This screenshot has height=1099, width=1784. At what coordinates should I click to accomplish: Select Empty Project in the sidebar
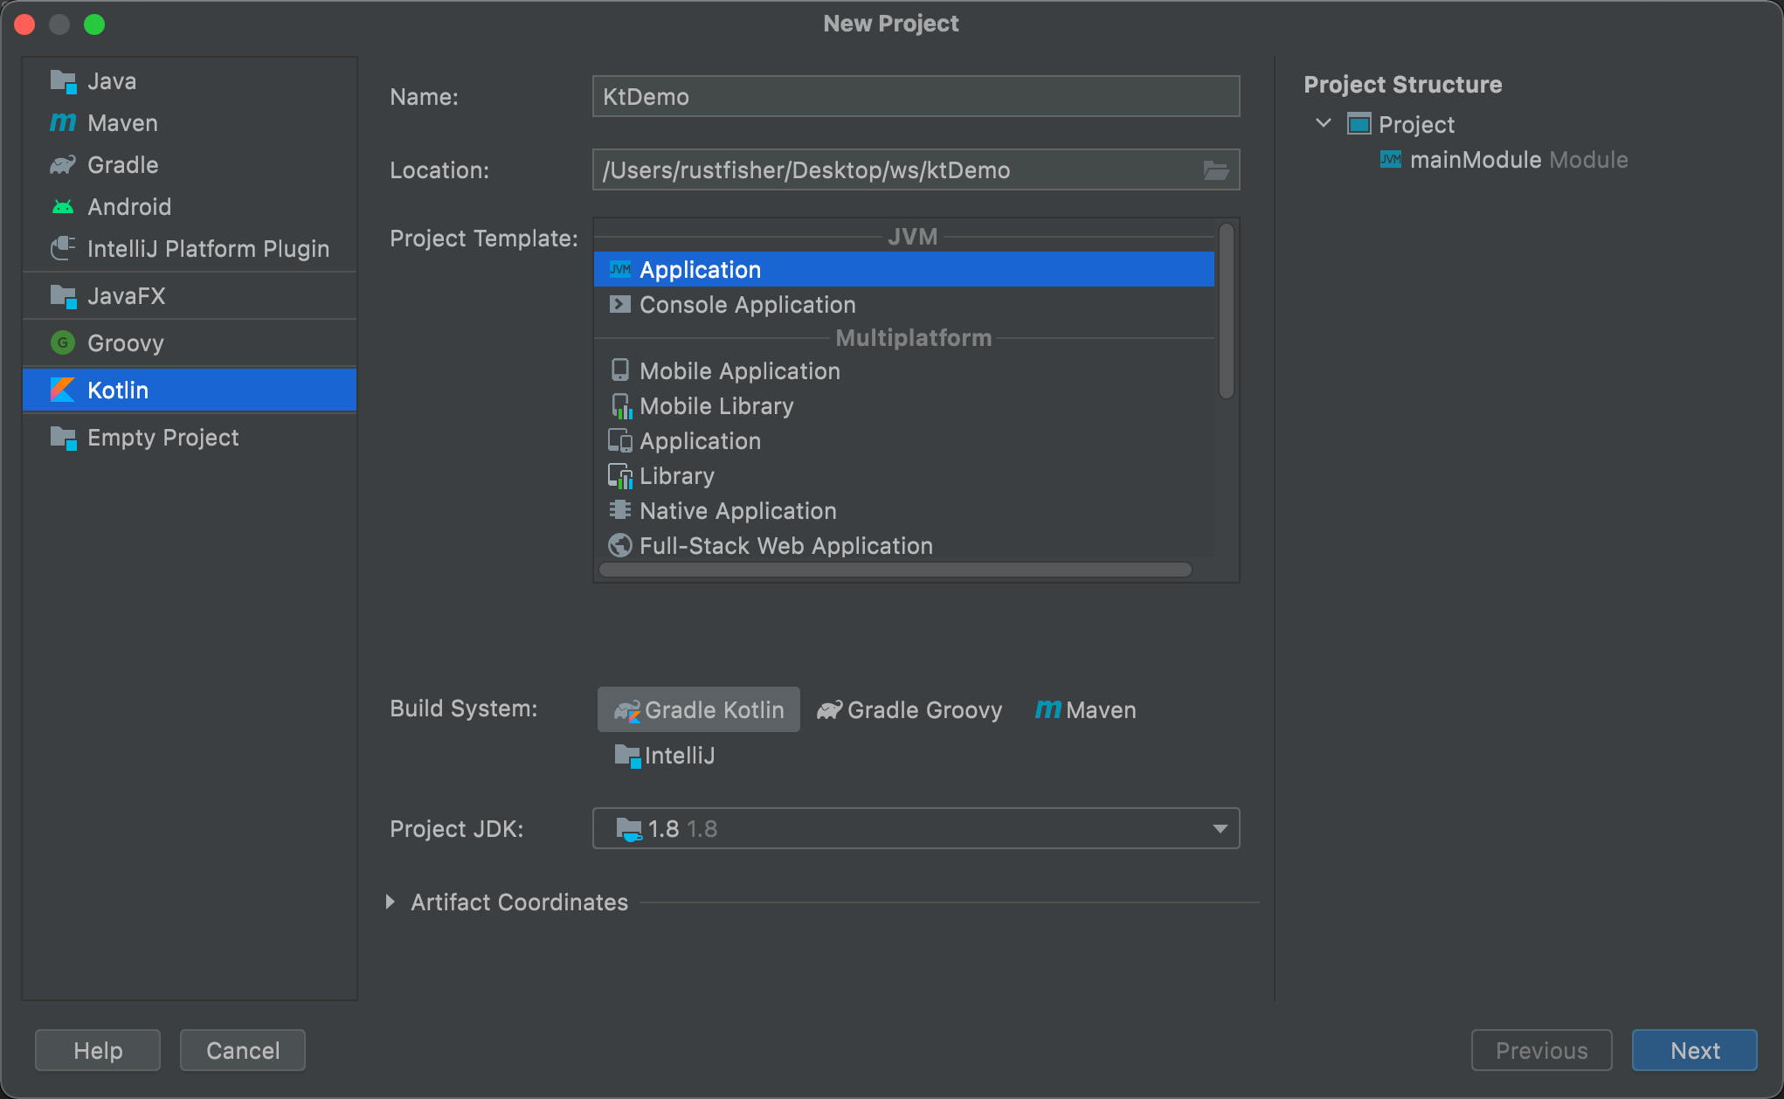click(162, 438)
